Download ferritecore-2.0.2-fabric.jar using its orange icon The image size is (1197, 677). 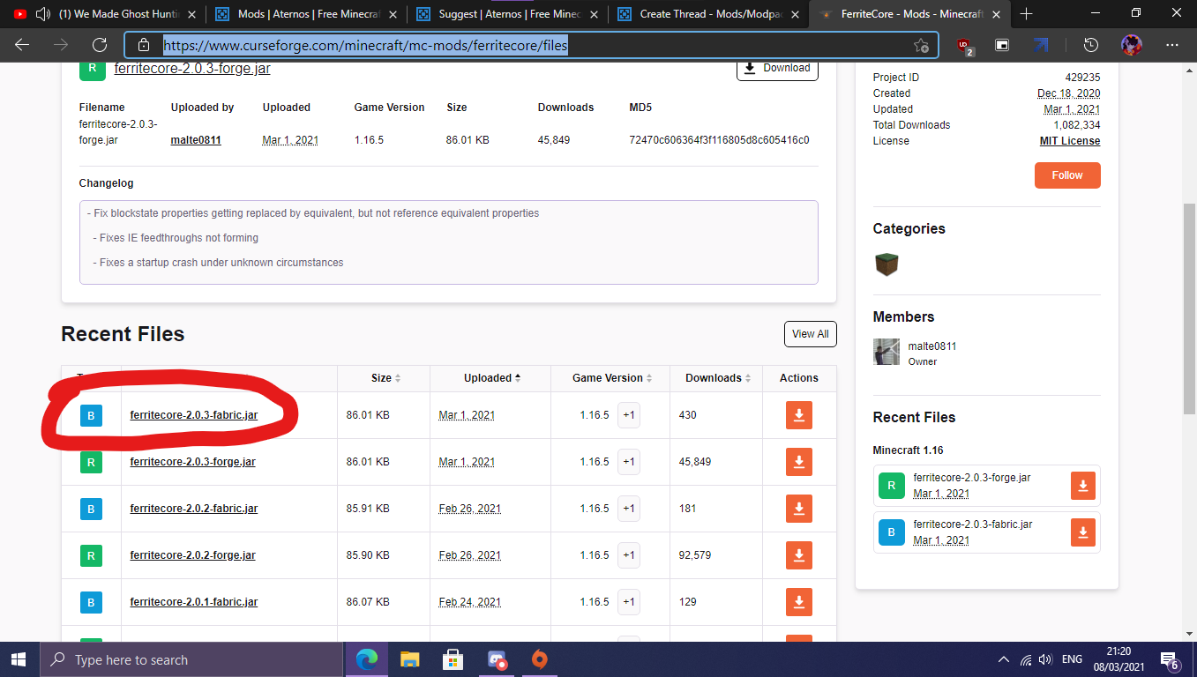tap(799, 509)
